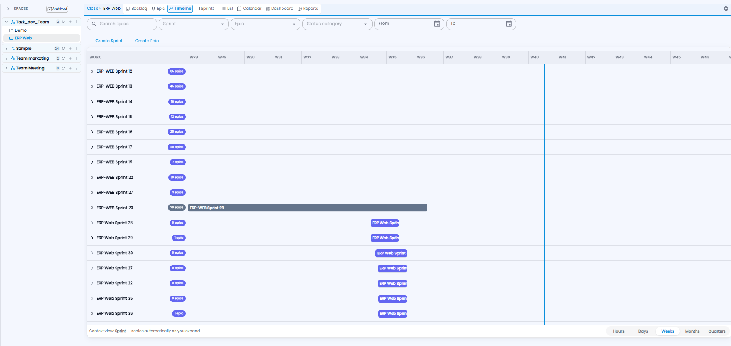The width and height of the screenshot is (731, 346).
Task: Switch to the Backlog tab
Action: coord(136,9)
